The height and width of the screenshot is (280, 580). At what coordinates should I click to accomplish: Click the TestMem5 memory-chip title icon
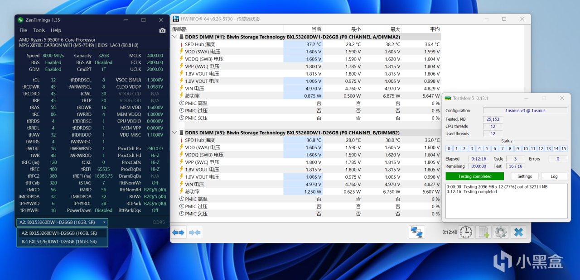pyautogui.click(x=448, y=98)
